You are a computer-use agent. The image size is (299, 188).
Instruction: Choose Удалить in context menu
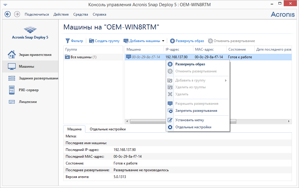[198, 94]
